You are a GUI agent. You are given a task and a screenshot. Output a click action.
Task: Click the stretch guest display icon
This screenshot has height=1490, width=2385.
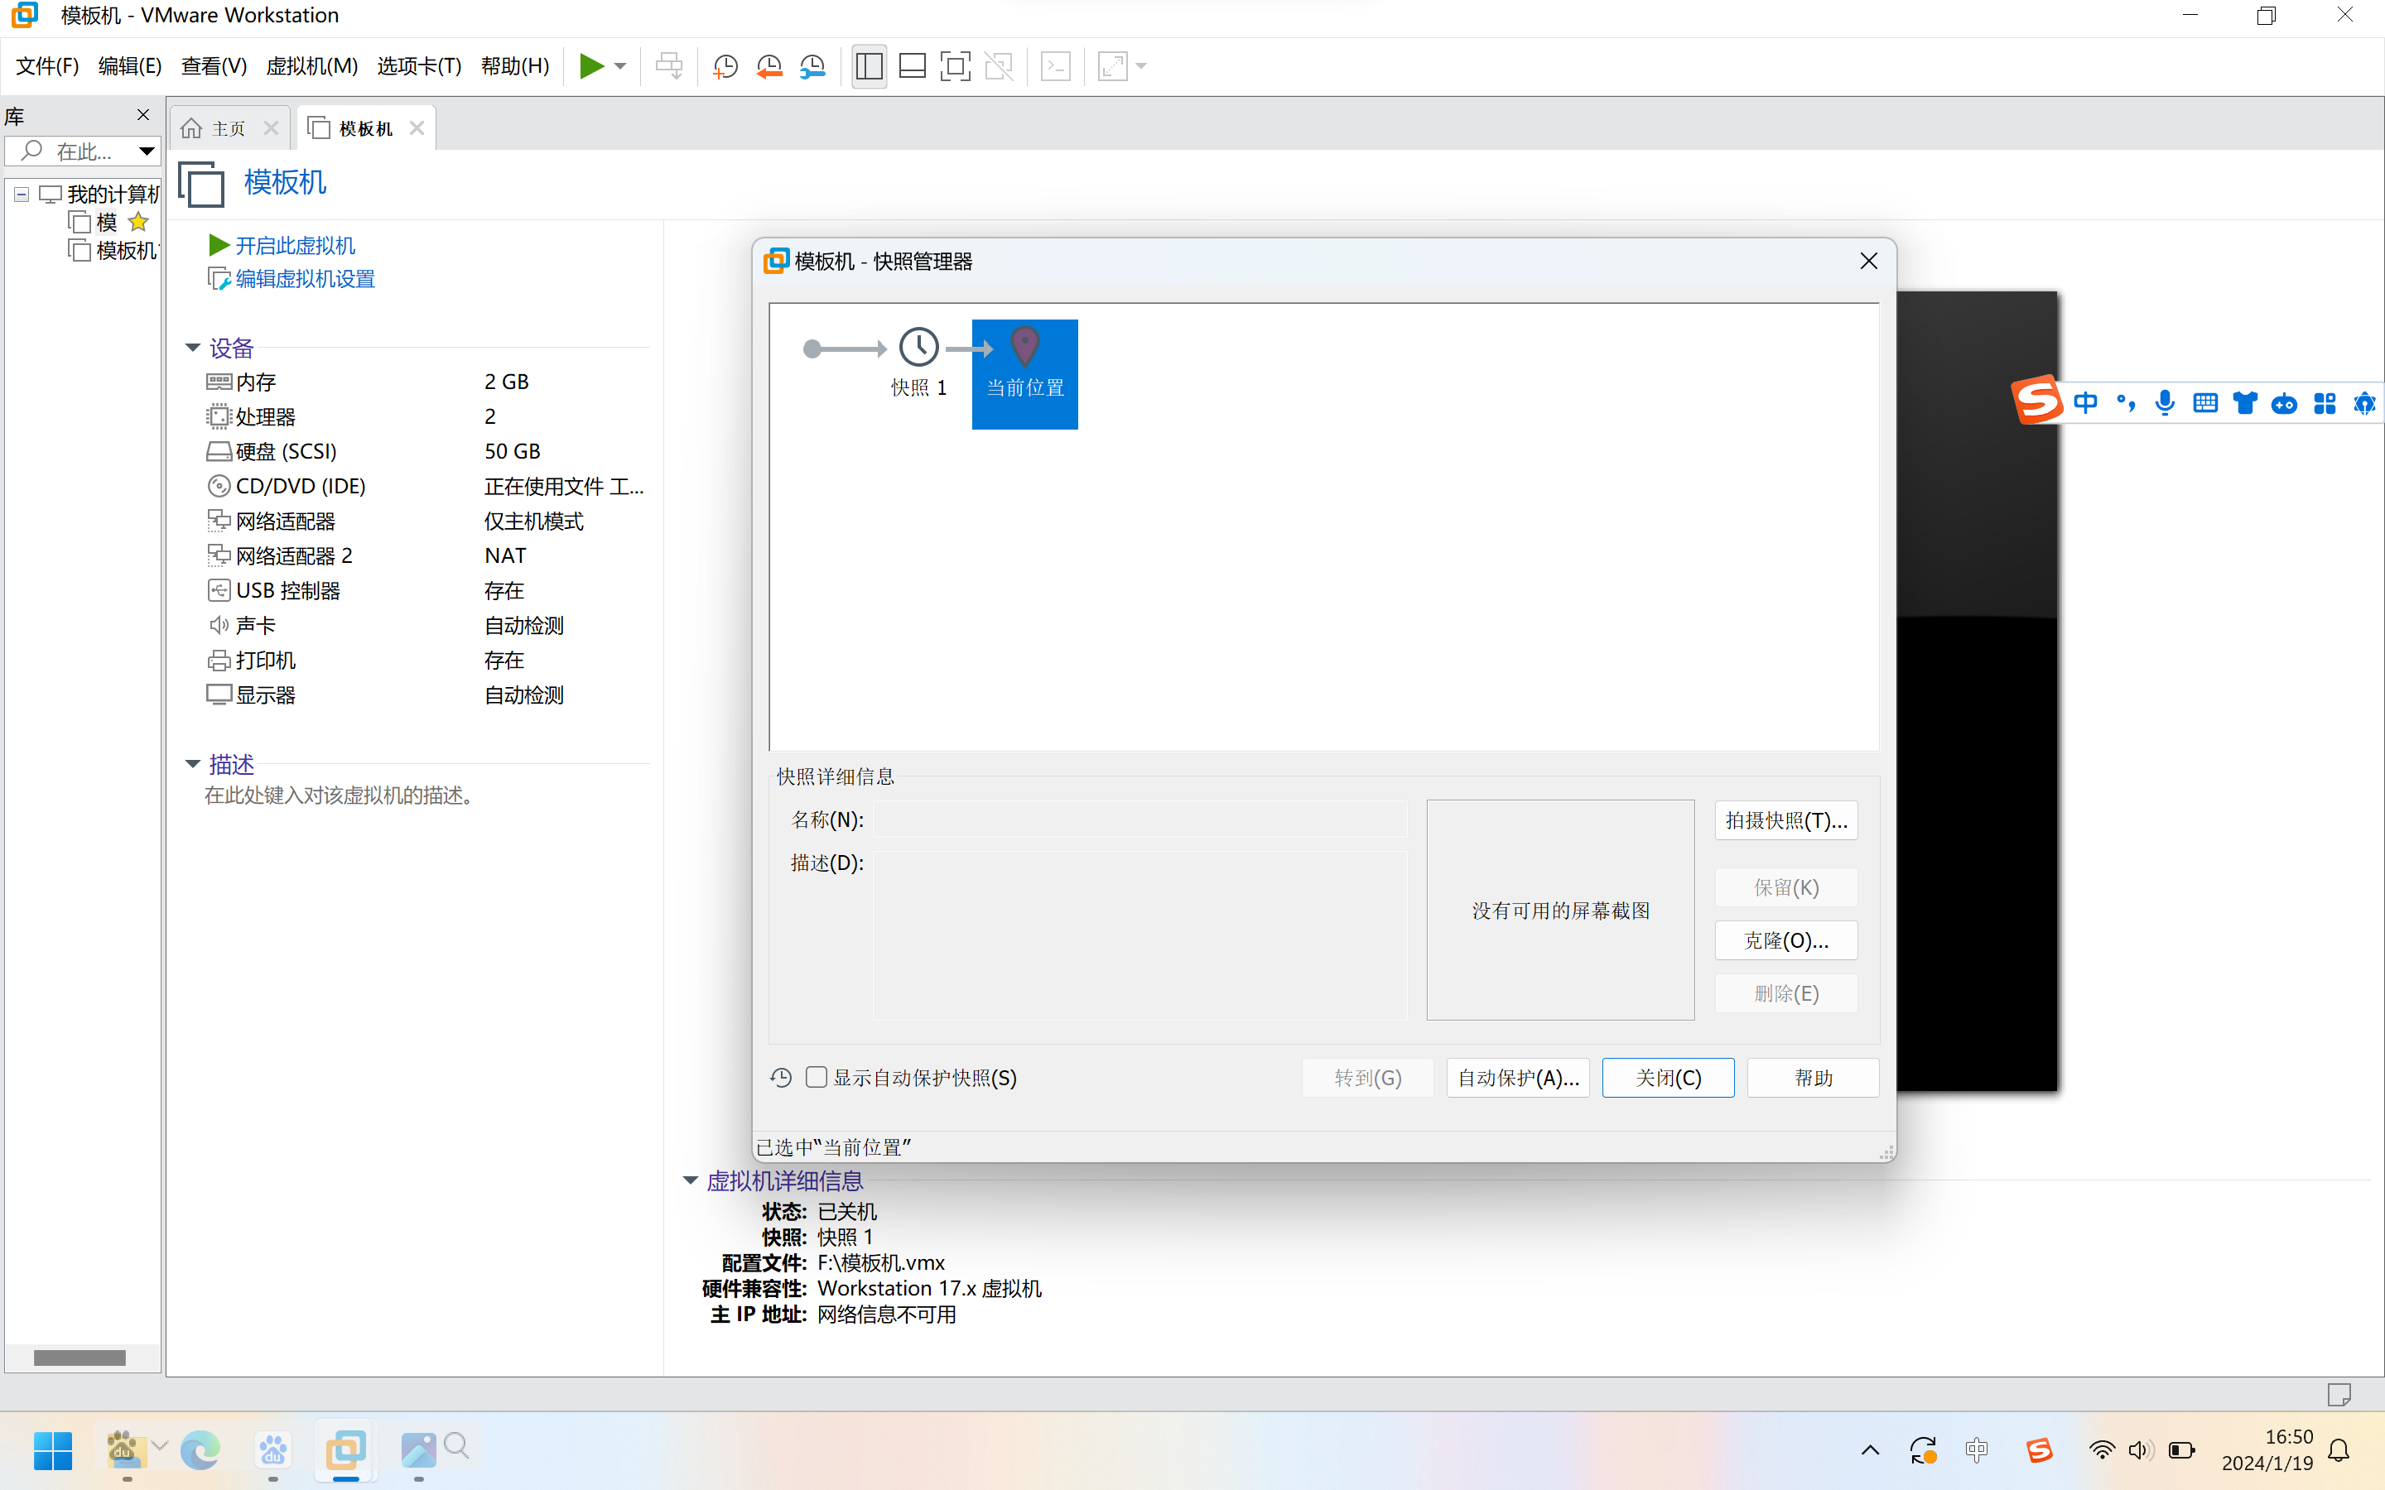[x=1113, y=66]
